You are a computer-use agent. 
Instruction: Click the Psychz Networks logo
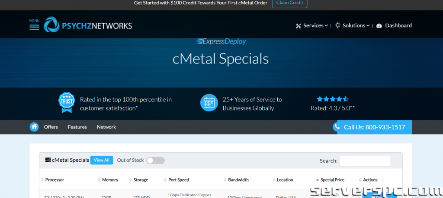(x=88, y=25)
